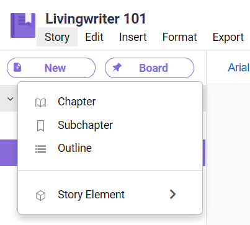Image resolution: width=250 pixels, height=225 pixels.
Task: Click the purple Livingwriter book logo
Action: click(23, 25)
